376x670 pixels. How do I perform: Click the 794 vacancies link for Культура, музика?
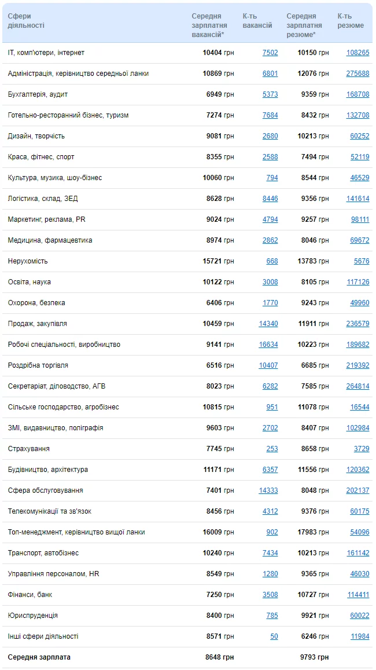[272, 178]
